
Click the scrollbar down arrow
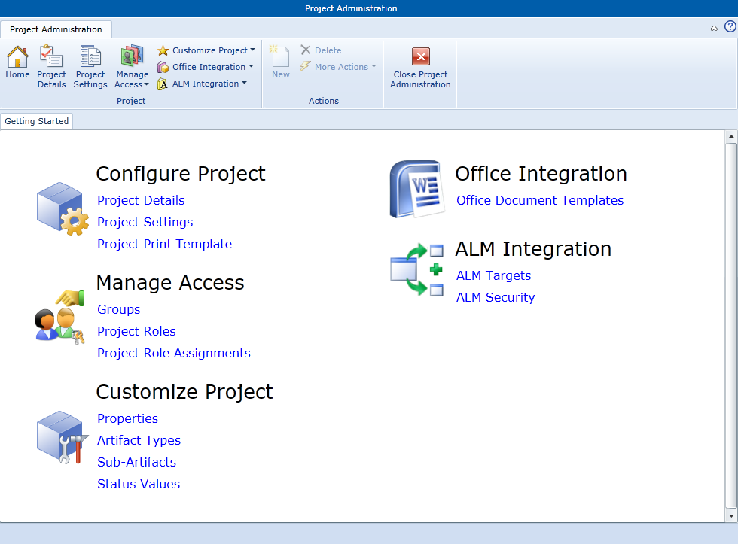tap(731, 516)
